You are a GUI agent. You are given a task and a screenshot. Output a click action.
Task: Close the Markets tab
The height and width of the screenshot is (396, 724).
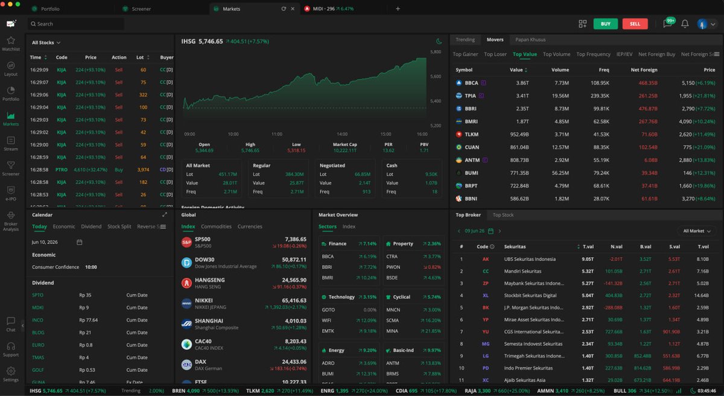(293, 9)
